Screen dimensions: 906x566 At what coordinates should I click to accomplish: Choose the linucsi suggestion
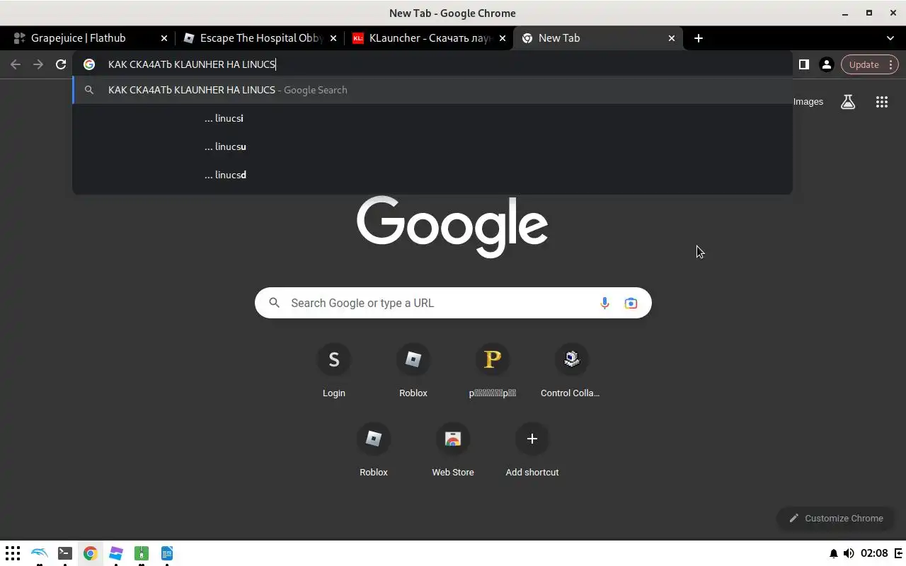pyautogui.click(x=432, y=118)
